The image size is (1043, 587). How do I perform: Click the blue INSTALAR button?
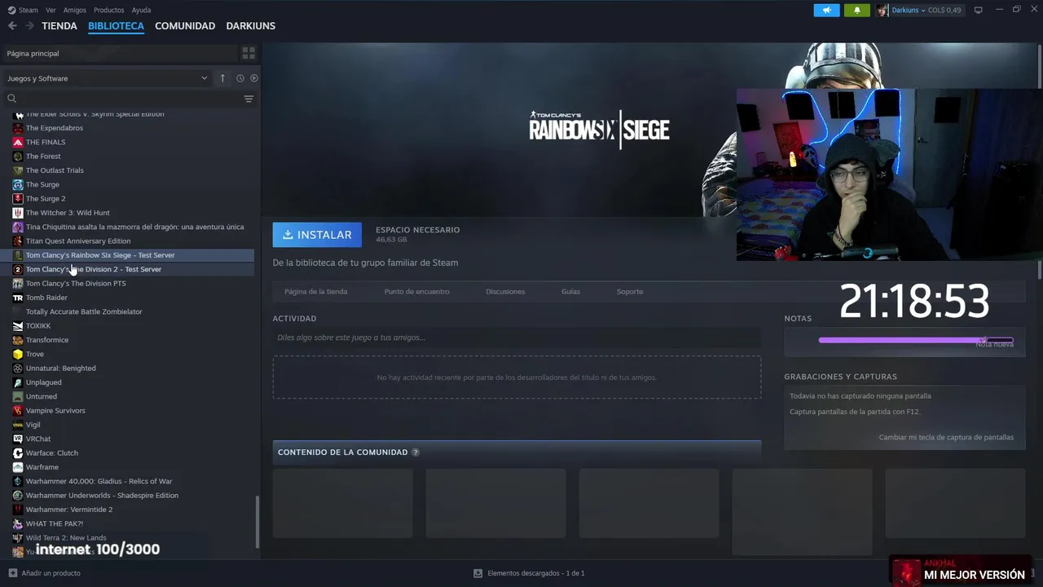point(317,235)
